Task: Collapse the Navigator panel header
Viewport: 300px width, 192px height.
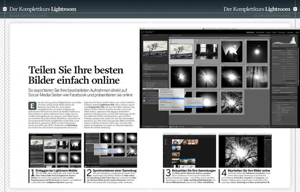Action: tap(155, 35)
